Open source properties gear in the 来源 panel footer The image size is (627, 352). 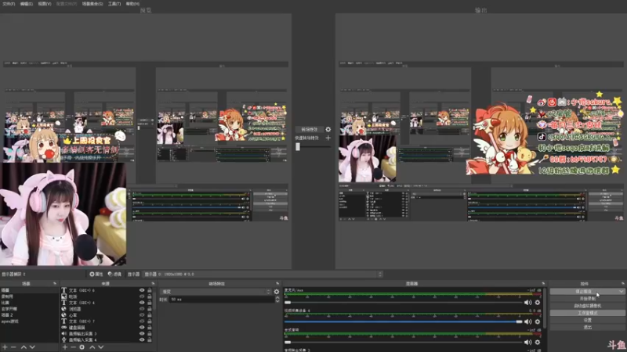click(x=82, y=347)
